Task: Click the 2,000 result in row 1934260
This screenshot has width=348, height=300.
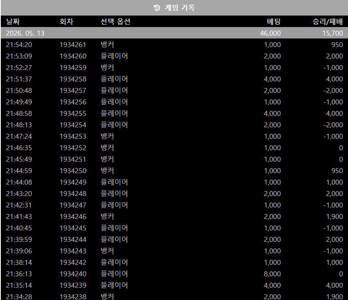Action: click(335, 56)
